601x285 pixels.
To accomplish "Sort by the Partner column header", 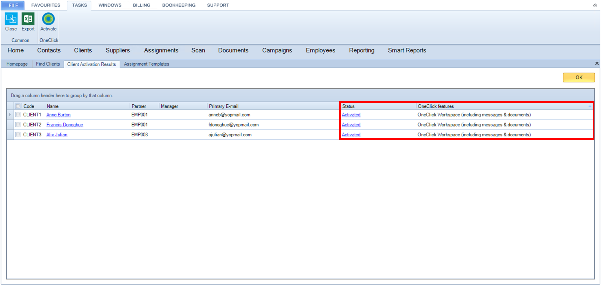I will pyautogui.click(x=144, y=106).
